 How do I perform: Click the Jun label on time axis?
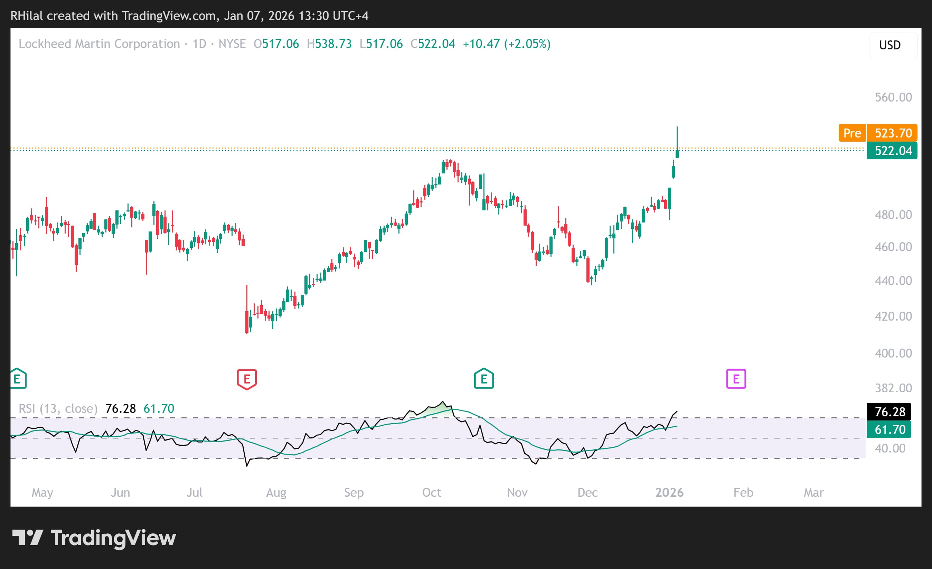(120, 493)
